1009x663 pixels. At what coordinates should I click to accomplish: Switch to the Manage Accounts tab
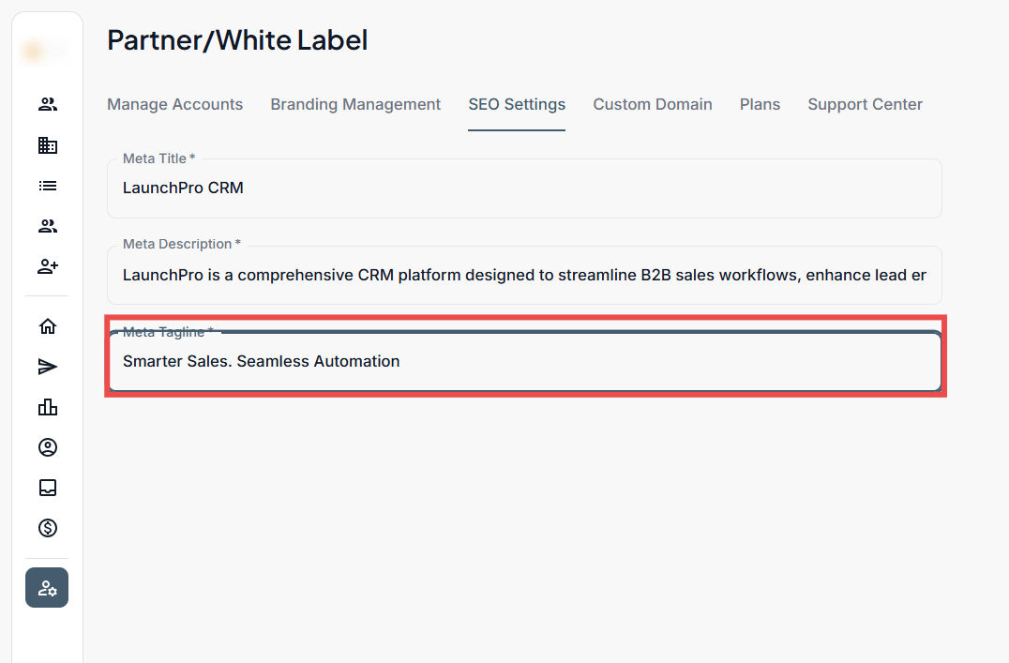click(x=174, y=105)
